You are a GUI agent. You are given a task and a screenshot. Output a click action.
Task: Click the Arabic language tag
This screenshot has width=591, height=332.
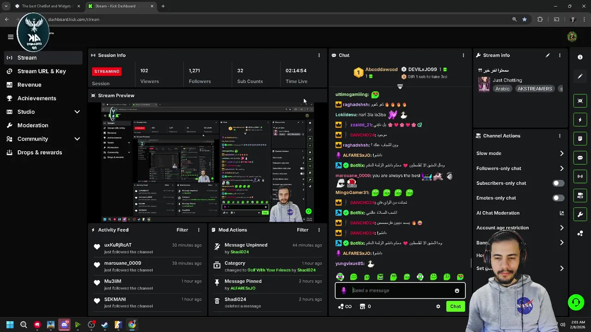point(502,89)
